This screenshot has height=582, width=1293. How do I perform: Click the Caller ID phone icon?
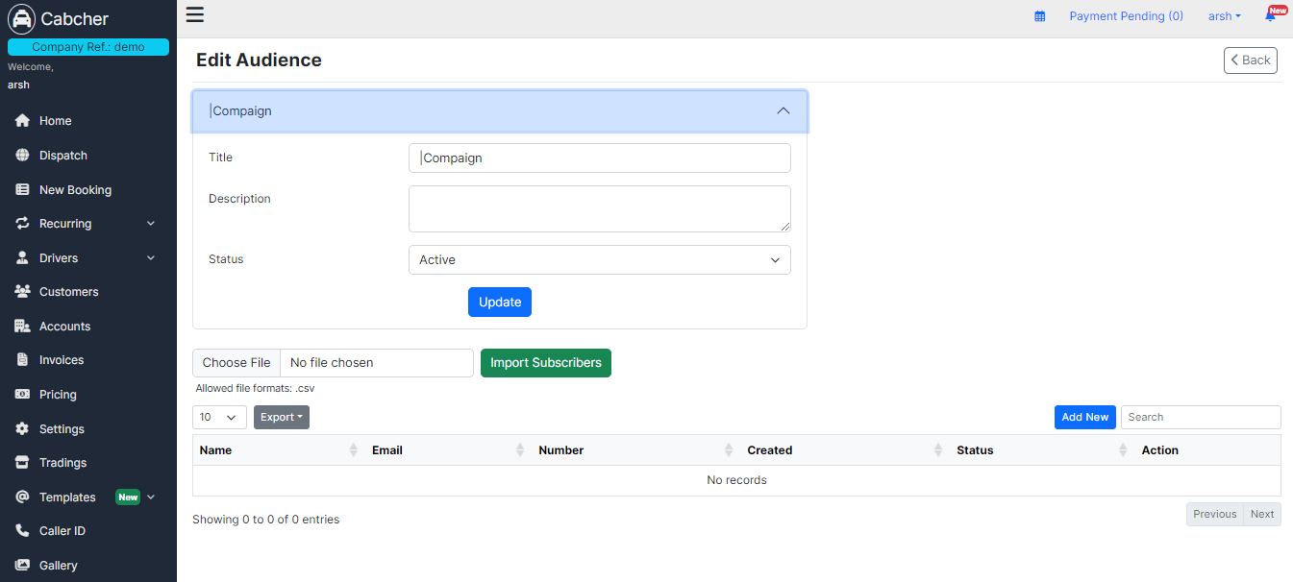22,531
